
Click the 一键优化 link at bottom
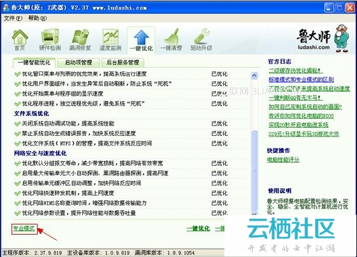(x=198, y=228)
